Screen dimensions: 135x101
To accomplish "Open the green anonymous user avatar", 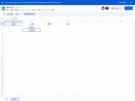I will pos(107,8).
